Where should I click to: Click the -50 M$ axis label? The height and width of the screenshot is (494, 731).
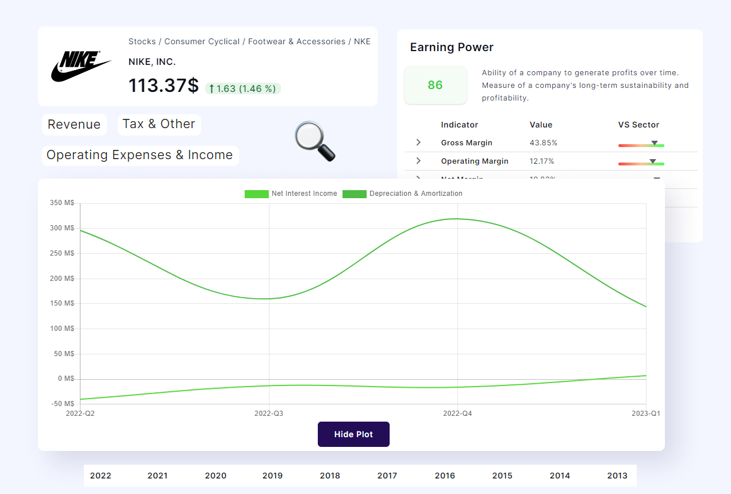63,404
